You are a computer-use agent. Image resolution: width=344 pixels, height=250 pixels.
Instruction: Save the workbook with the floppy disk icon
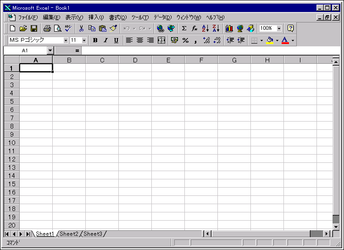(x=34, y=28)
